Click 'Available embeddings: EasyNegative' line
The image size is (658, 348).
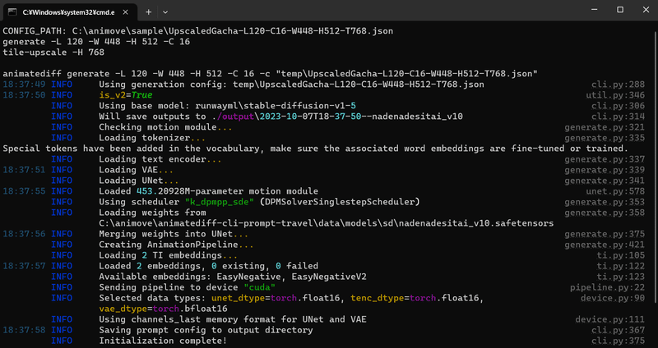coord(233,277)
